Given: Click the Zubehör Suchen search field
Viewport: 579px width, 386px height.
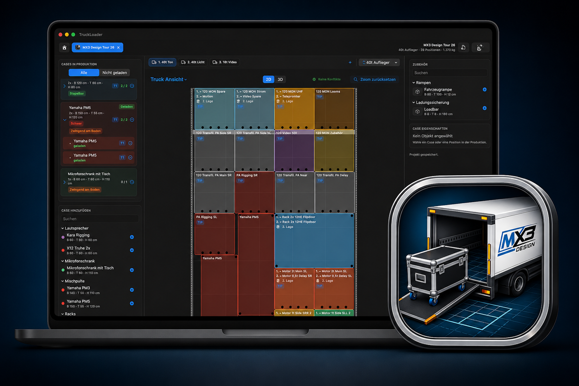Looking at the screenshot, I should click(450, 73).
